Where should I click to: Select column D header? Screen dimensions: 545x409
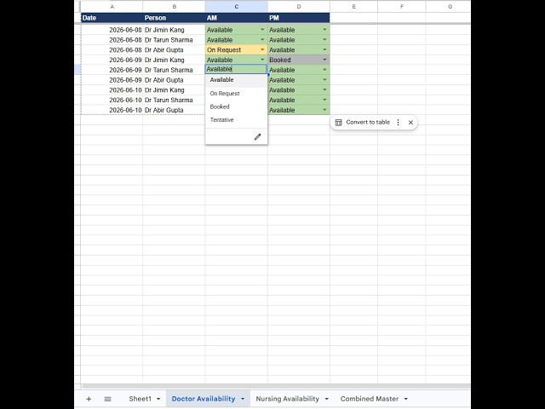click(299, 7)
